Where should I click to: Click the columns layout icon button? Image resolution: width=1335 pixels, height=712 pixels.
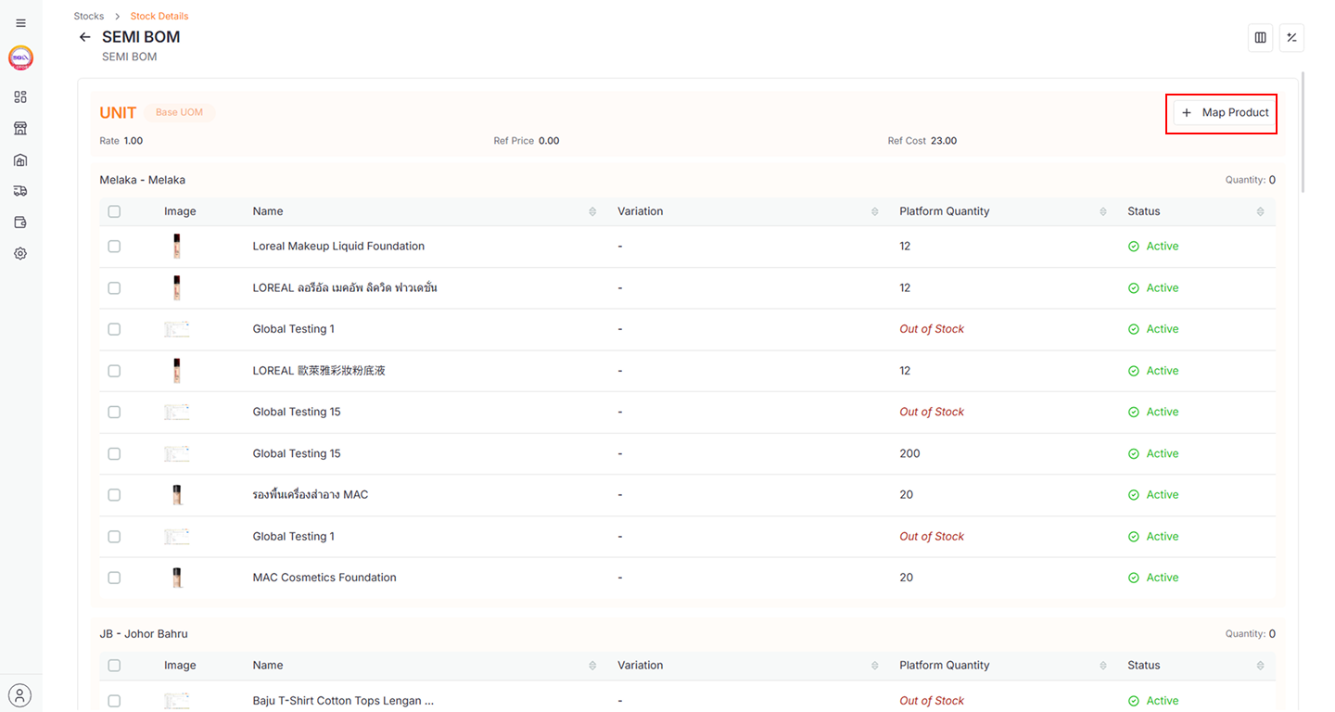coord(1260,38)
